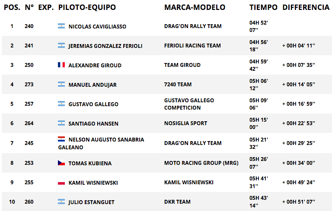
Task: Select rider name Santiago Hansen
Action: [93, 124]
